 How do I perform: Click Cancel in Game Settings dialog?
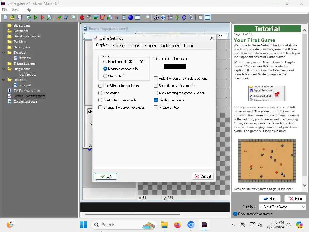pyautogui.click(x=202, y=176)
